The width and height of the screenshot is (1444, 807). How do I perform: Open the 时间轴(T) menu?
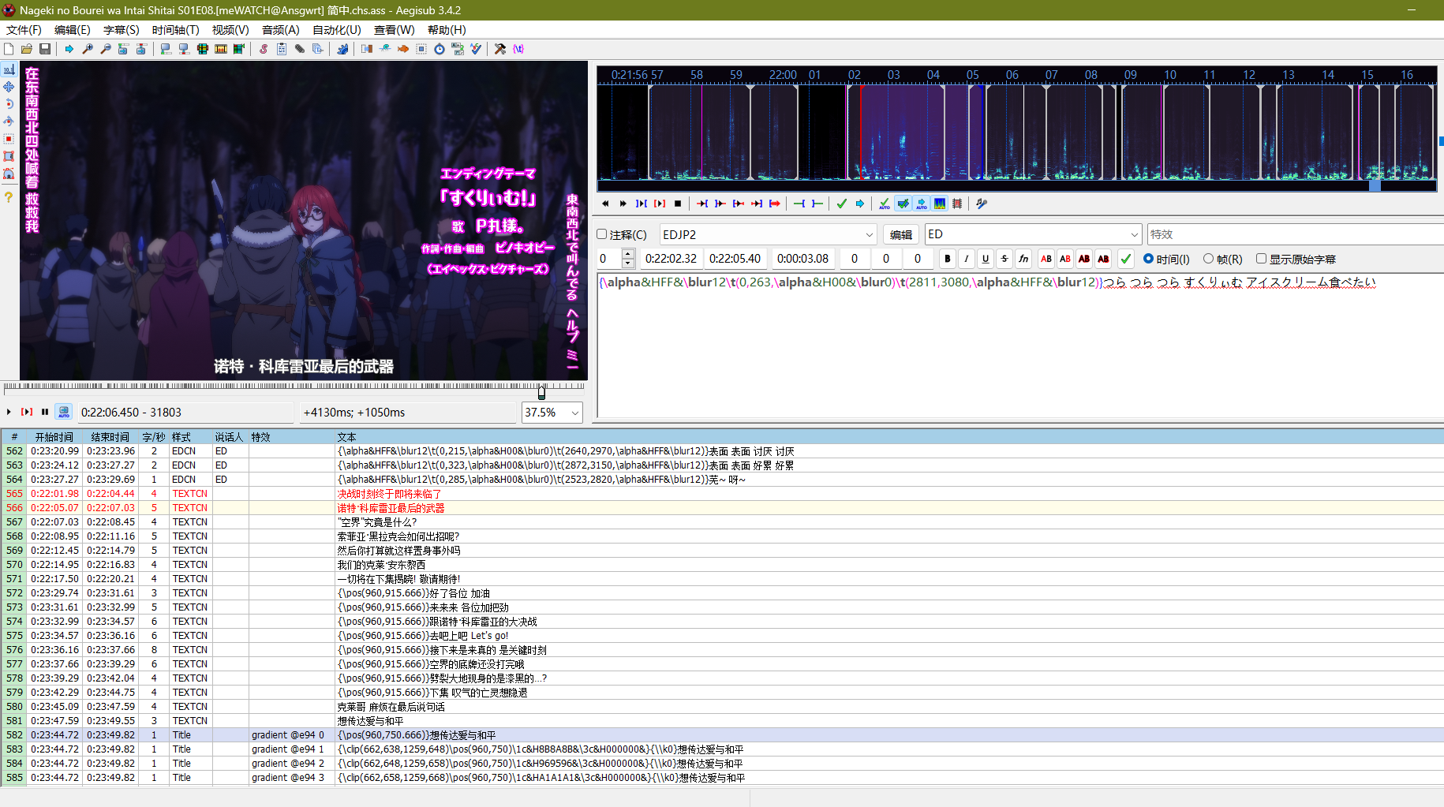point(175,30)
